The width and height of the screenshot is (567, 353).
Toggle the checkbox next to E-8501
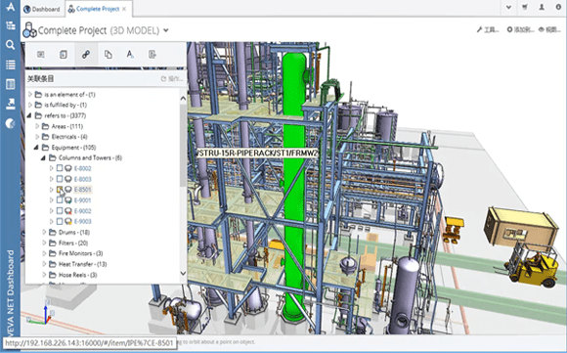coord(60,189)
